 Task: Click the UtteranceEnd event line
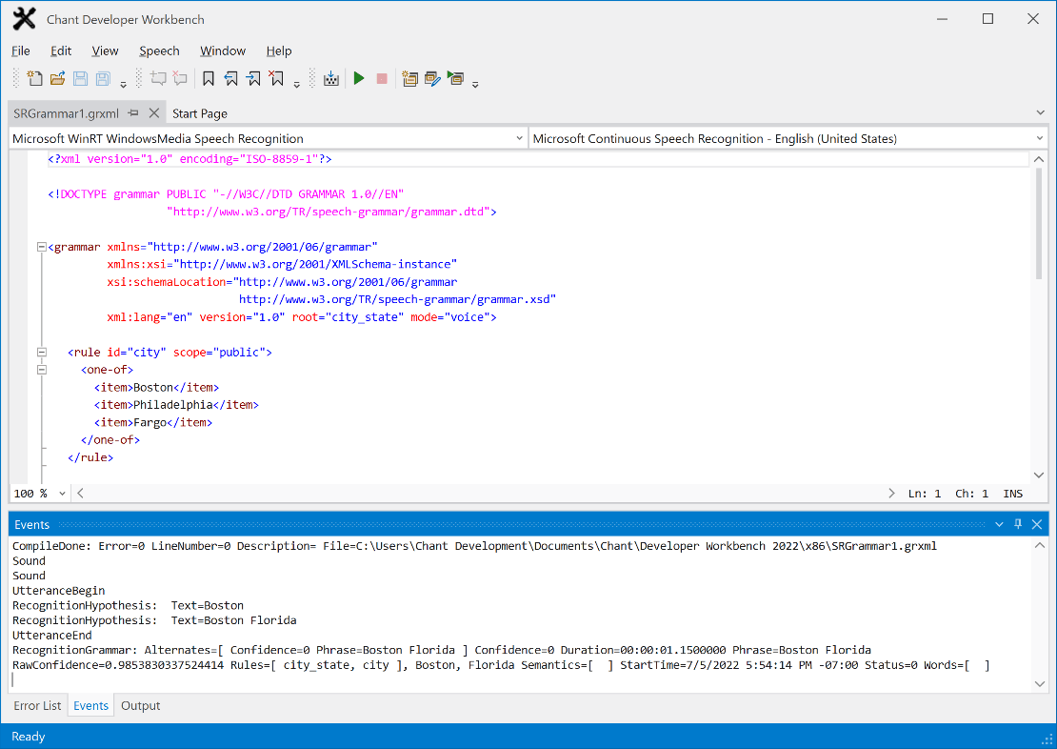[x=52, y=635]
